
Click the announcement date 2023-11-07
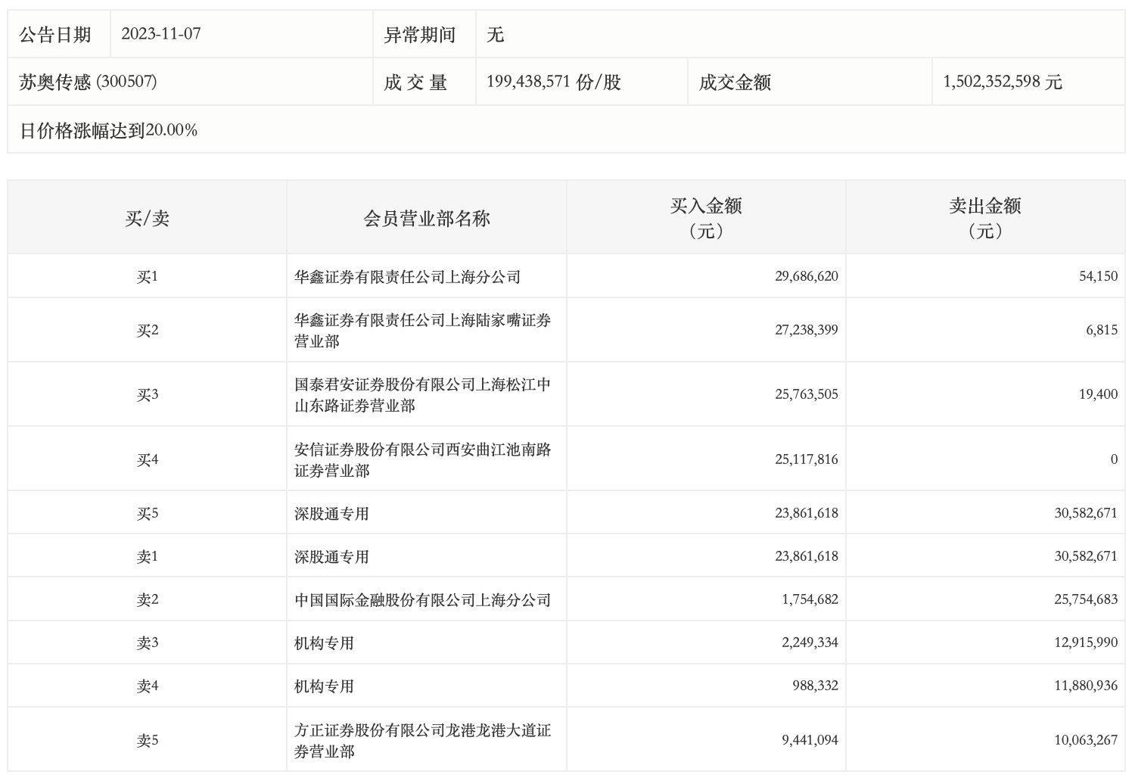[161, 34]
